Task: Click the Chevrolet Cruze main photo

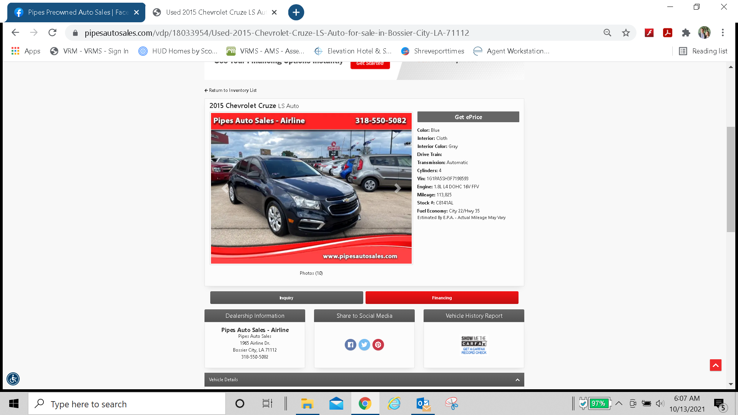Action: pyautogui.click(x=311, y=188)
